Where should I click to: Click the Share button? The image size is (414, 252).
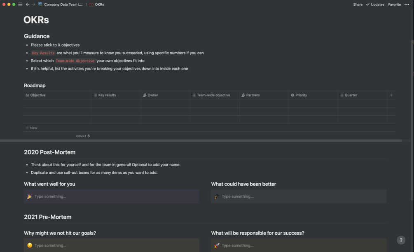358,5
